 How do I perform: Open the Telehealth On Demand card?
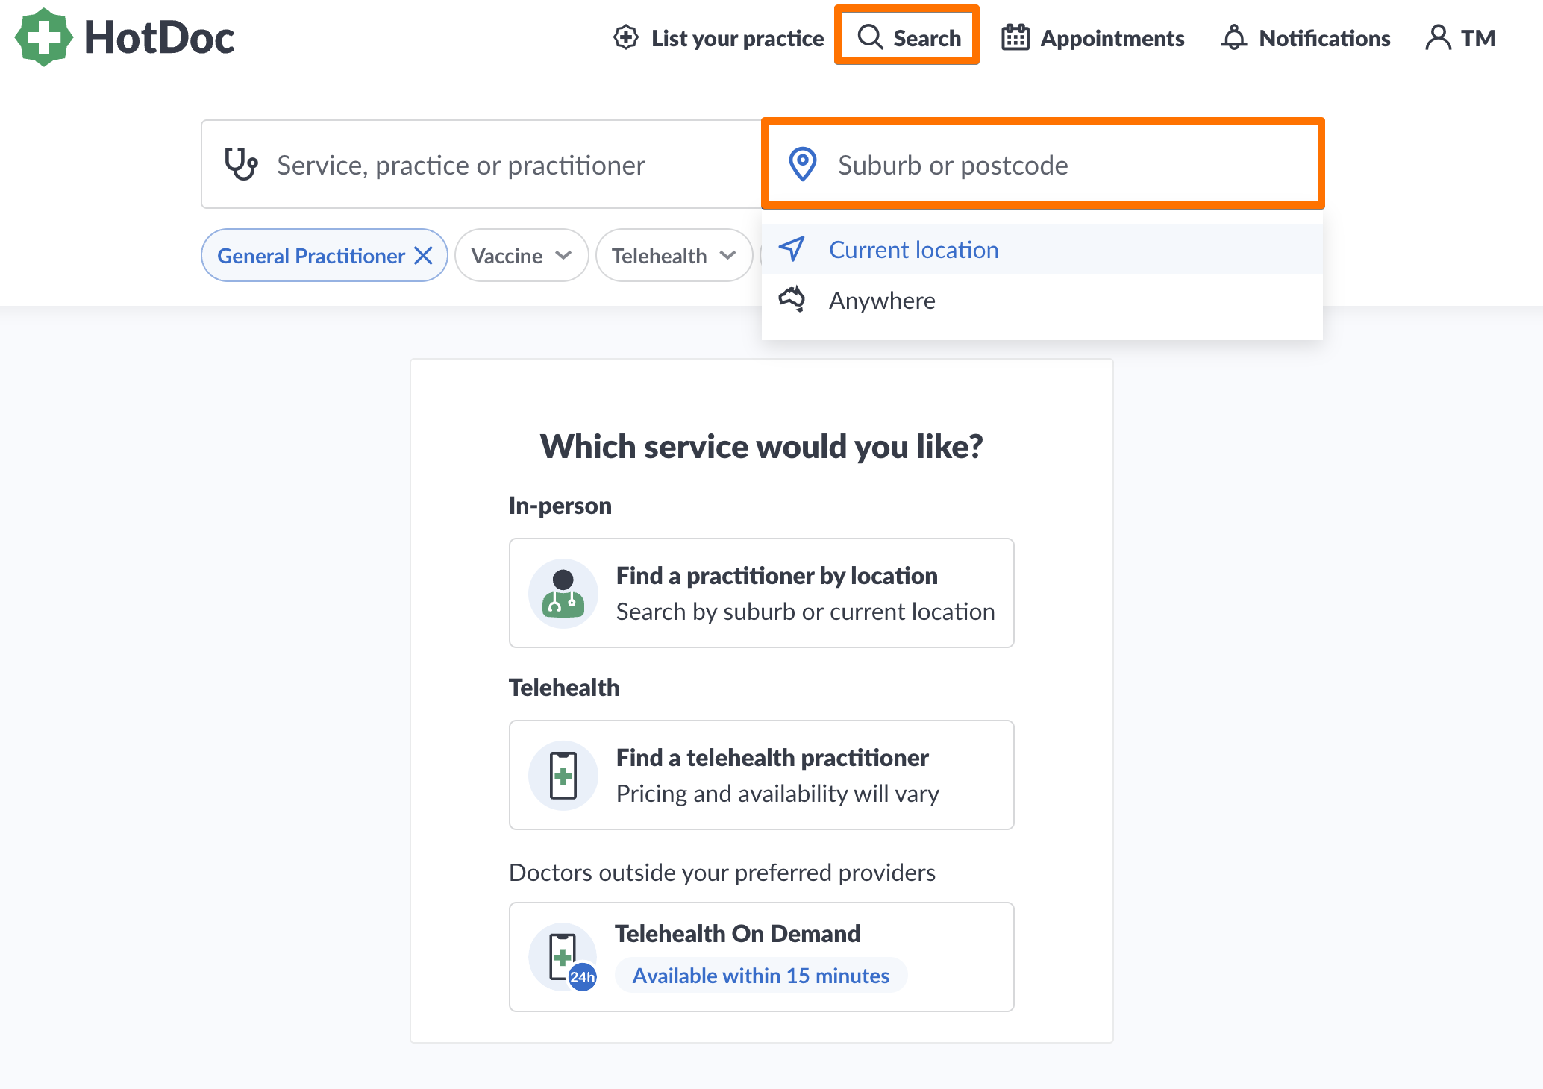coord(761,956)
